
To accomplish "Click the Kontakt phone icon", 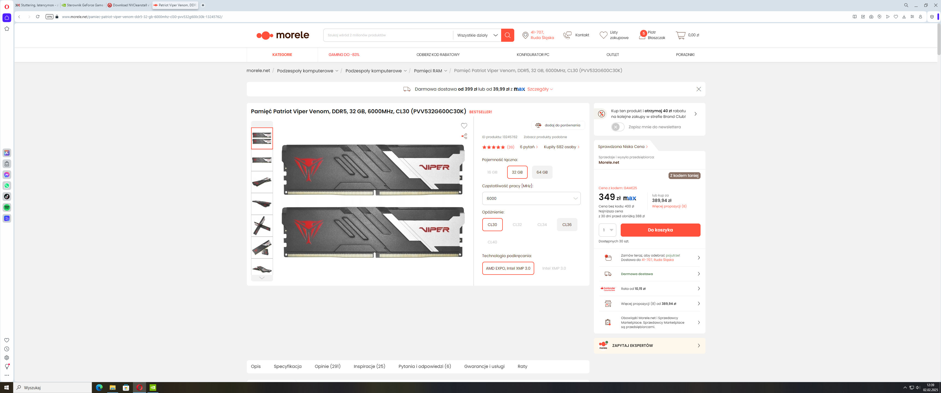I will [567, 35].
